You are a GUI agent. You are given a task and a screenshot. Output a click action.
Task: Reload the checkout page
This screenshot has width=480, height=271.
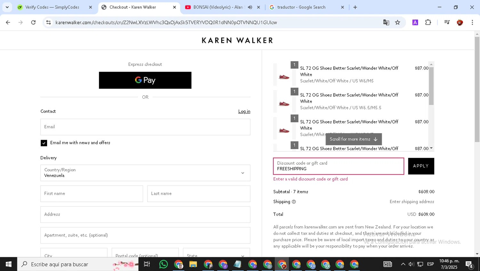point(33,22)
